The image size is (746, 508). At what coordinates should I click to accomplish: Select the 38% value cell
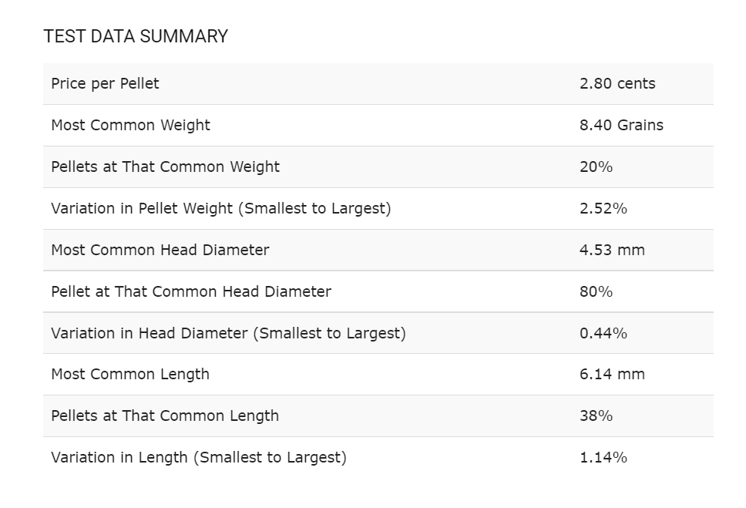coord(596,415)
